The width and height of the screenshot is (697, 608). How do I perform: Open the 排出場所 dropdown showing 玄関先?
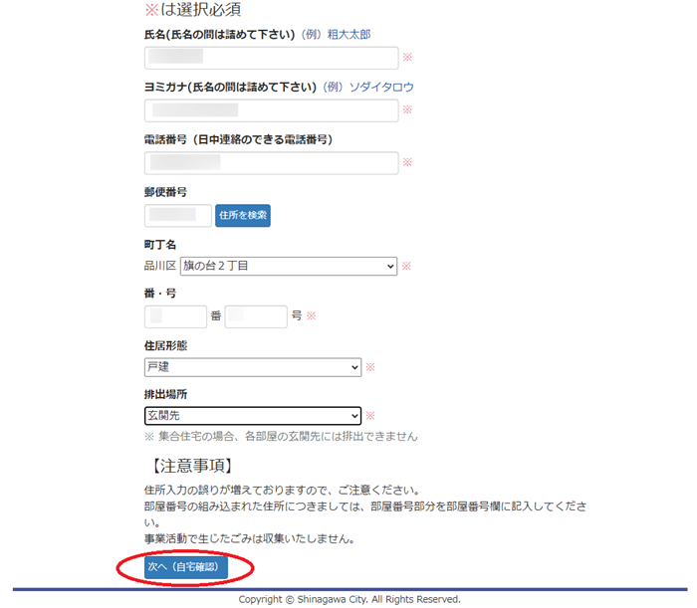(x=253, y=416)
